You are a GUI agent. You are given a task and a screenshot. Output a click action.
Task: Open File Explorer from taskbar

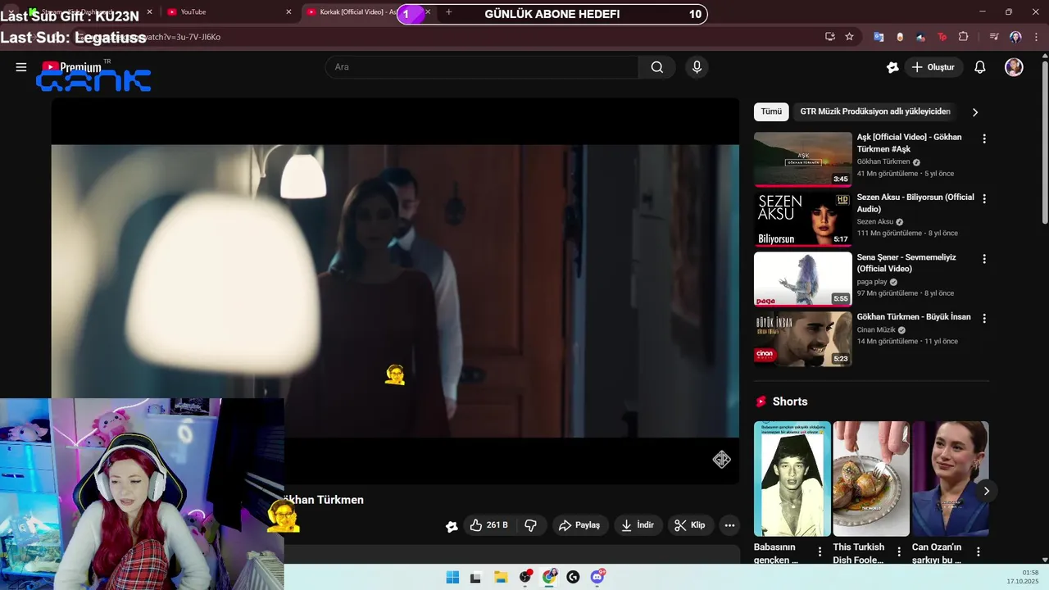click(x=501, y=577)
